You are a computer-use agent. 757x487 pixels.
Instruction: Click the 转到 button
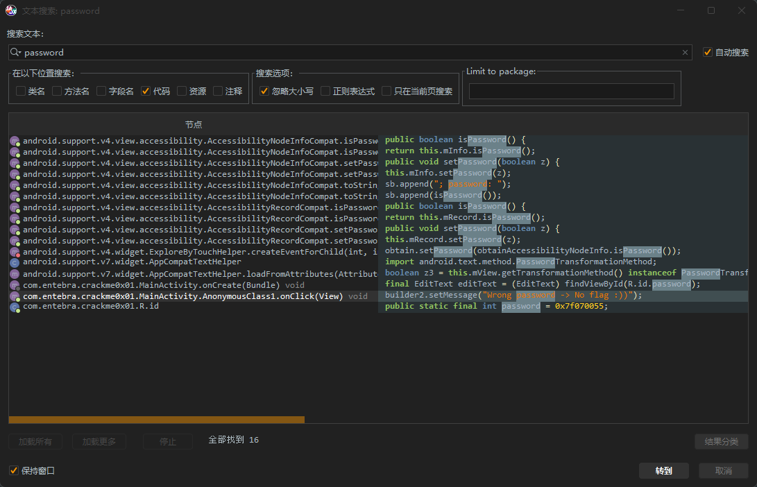(x=664, y=470)
